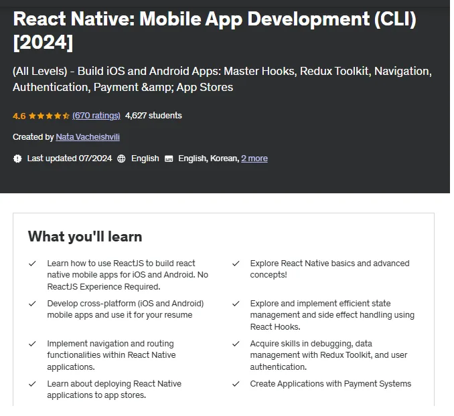Click the "Created by" label
The width and height of the screenshot is (454, 416).
coord(33,137)
